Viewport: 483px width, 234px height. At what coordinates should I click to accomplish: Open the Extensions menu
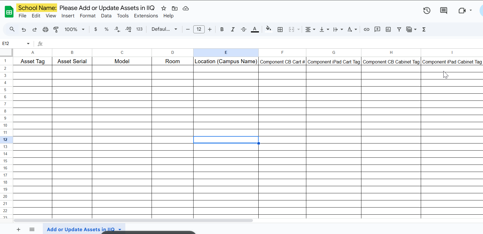tap(146, 16)
